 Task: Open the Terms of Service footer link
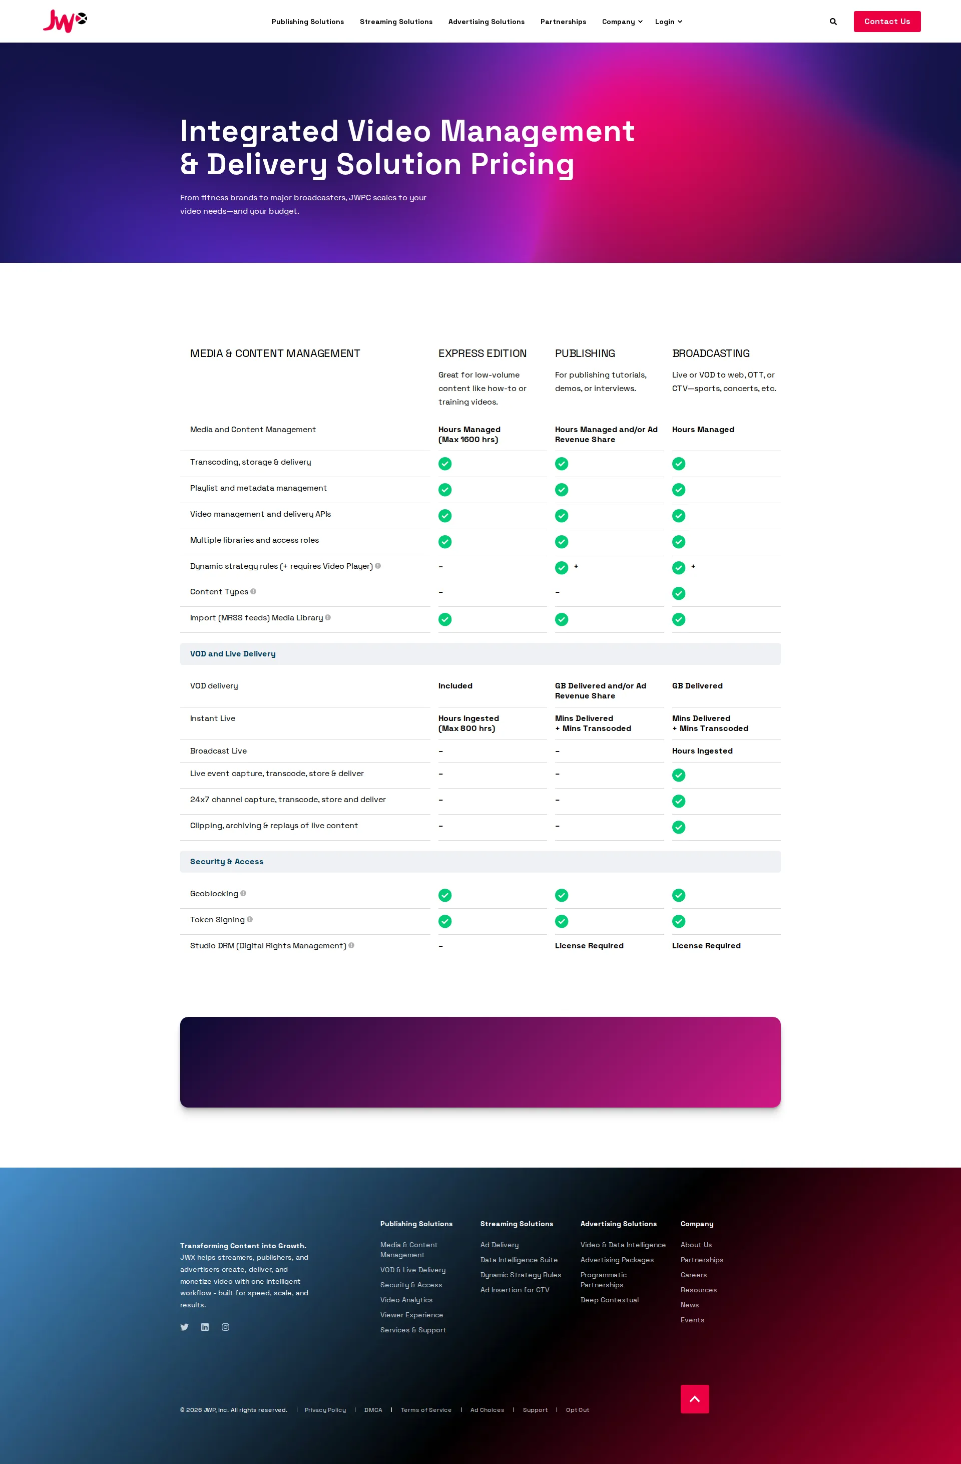click(426, 1410)
